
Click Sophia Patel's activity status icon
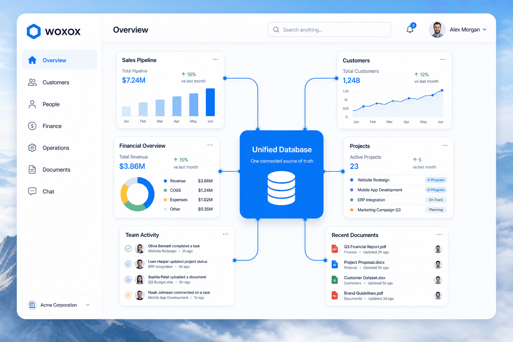pos(128,280)
